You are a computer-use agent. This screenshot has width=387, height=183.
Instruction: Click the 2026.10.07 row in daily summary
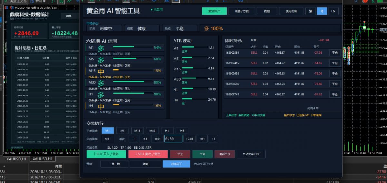(47, 75)
